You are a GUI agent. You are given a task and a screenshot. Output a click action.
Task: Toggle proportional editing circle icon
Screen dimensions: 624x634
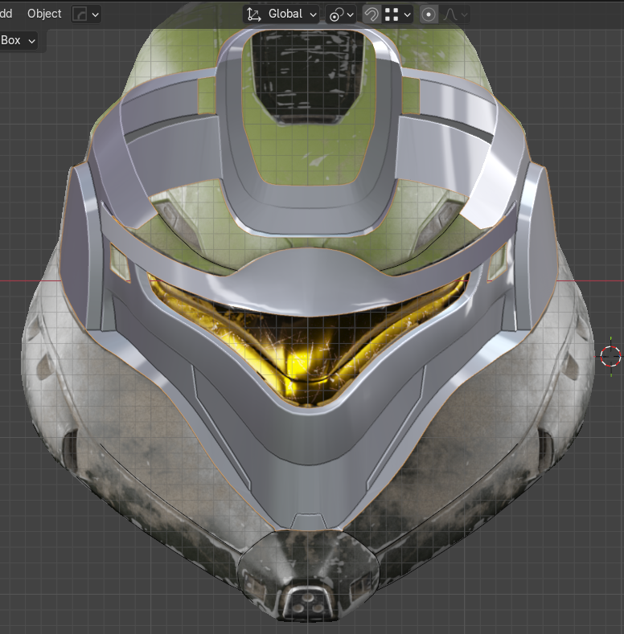tap(429, 14)
